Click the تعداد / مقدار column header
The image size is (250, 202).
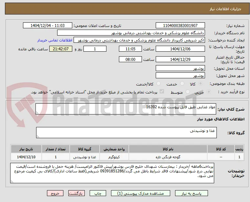pyautogui.click(x=56, y=149)
